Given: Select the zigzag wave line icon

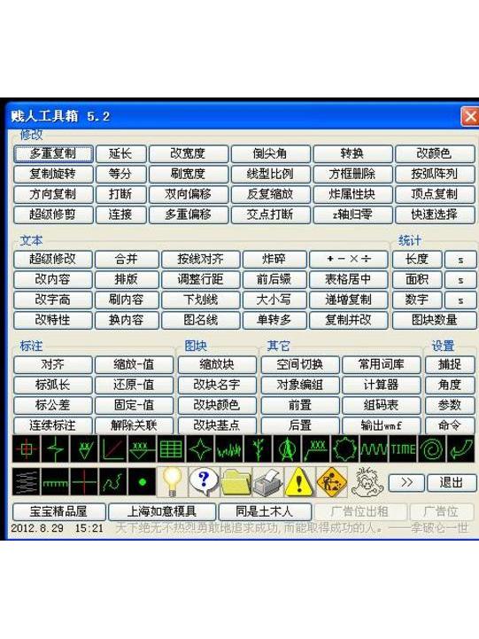Looking at the screenshot, I should [x=374, y=448].
